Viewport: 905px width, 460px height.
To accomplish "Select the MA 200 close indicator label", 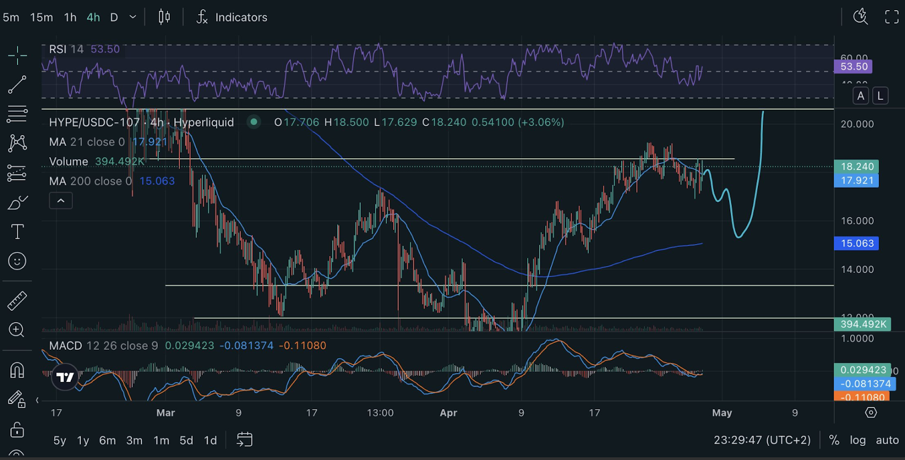I will tap(90, 181).
